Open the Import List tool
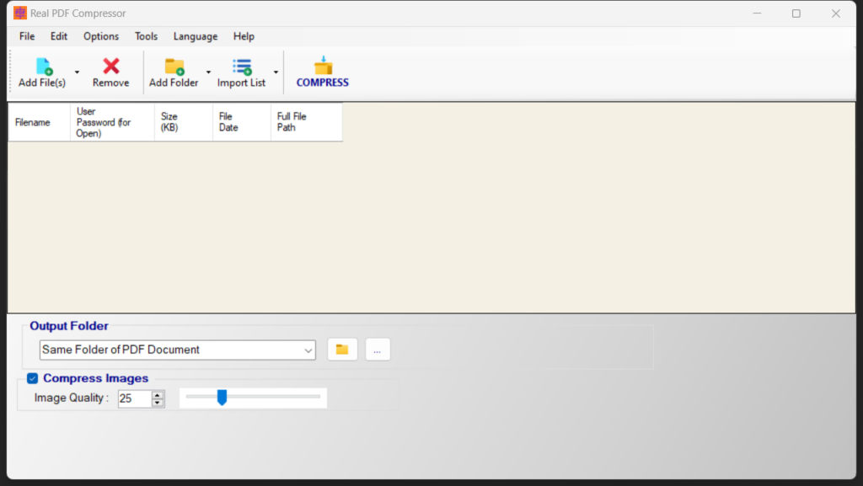 pos(242,66)
